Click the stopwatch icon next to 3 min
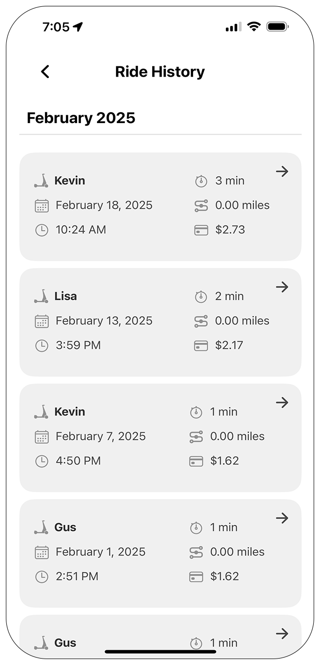The image size is (320, 662). [x=201, y=181]
